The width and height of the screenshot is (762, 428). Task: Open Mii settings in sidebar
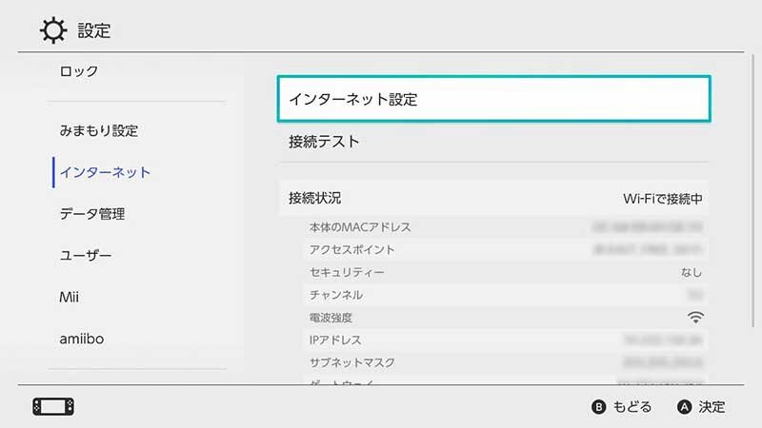coord(69,297)
